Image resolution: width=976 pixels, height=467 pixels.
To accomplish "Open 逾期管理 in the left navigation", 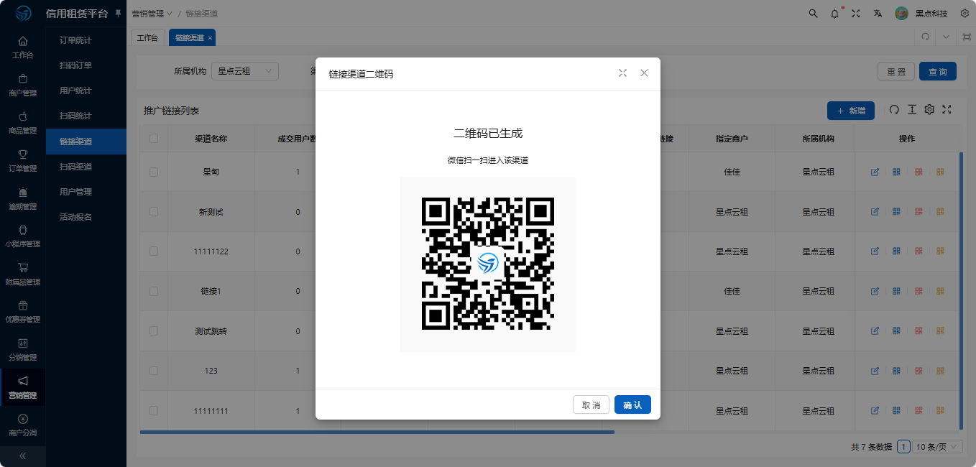I will tap(23, 198).
